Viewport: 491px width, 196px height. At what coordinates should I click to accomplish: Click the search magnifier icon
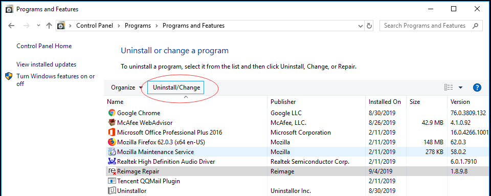click(475, 26)
